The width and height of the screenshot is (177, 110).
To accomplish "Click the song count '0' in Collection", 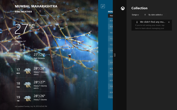I will click(145, 15).
